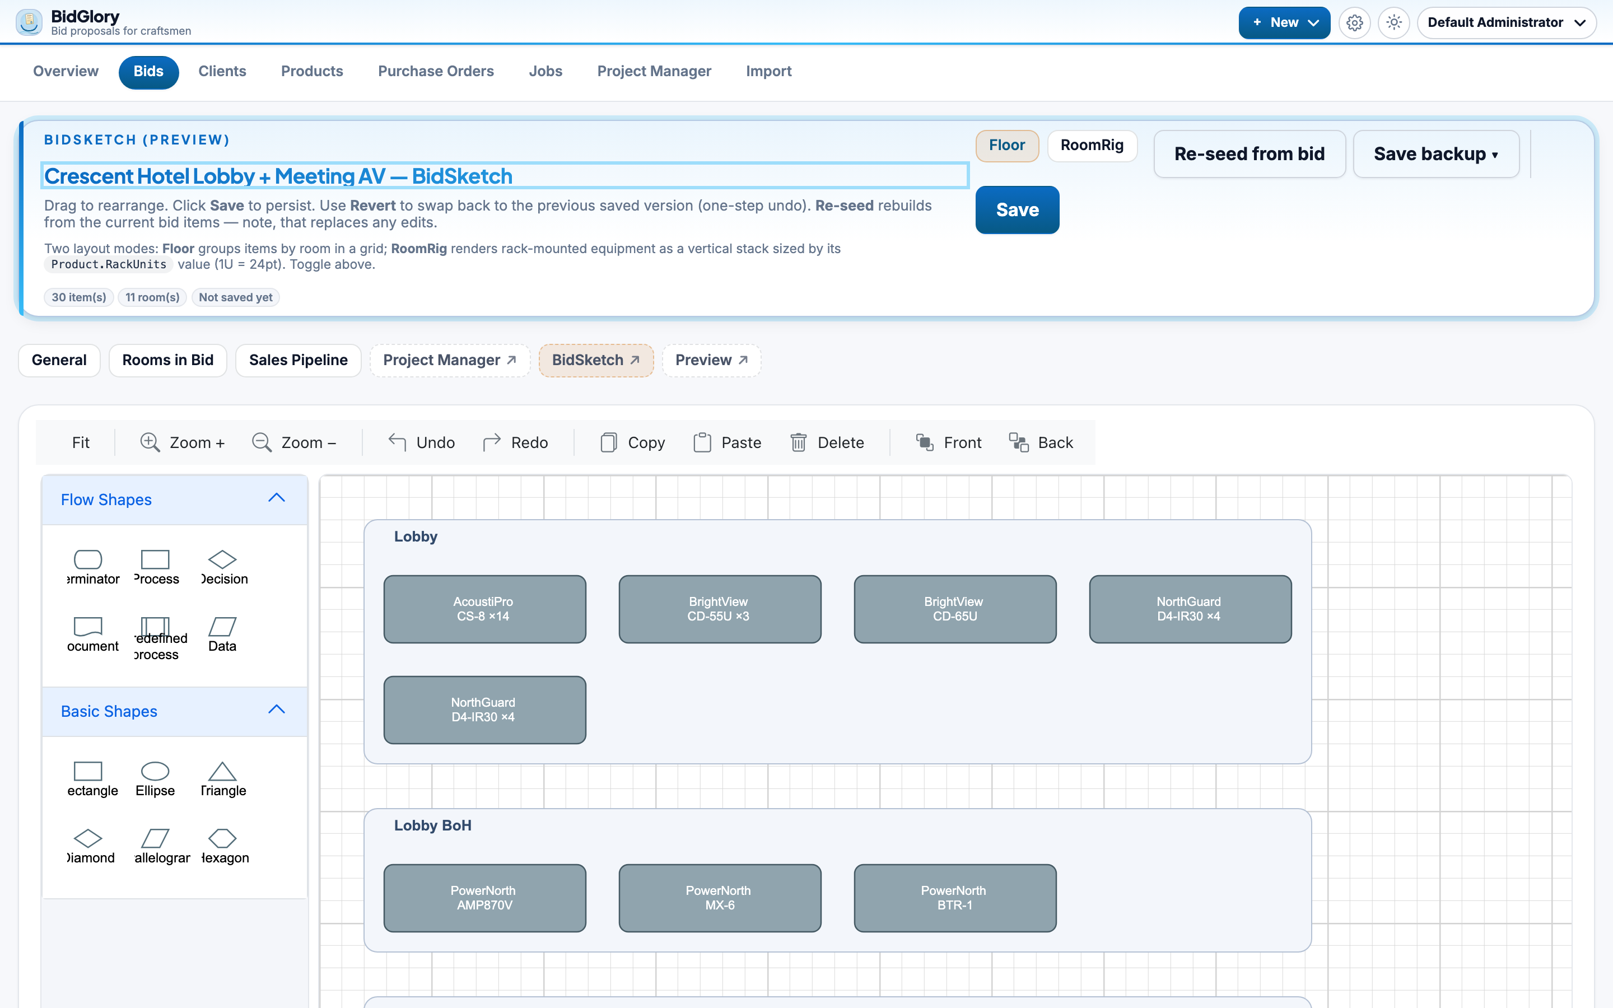1613x1008 pixels.
Task: Select the BrightView CD-55U ×3 block
Action: [x=720, y=609]
